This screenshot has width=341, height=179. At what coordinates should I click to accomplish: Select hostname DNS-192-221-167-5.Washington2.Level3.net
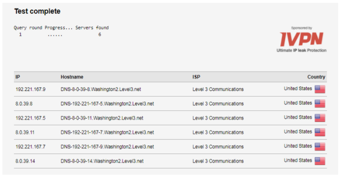[107, 103]
